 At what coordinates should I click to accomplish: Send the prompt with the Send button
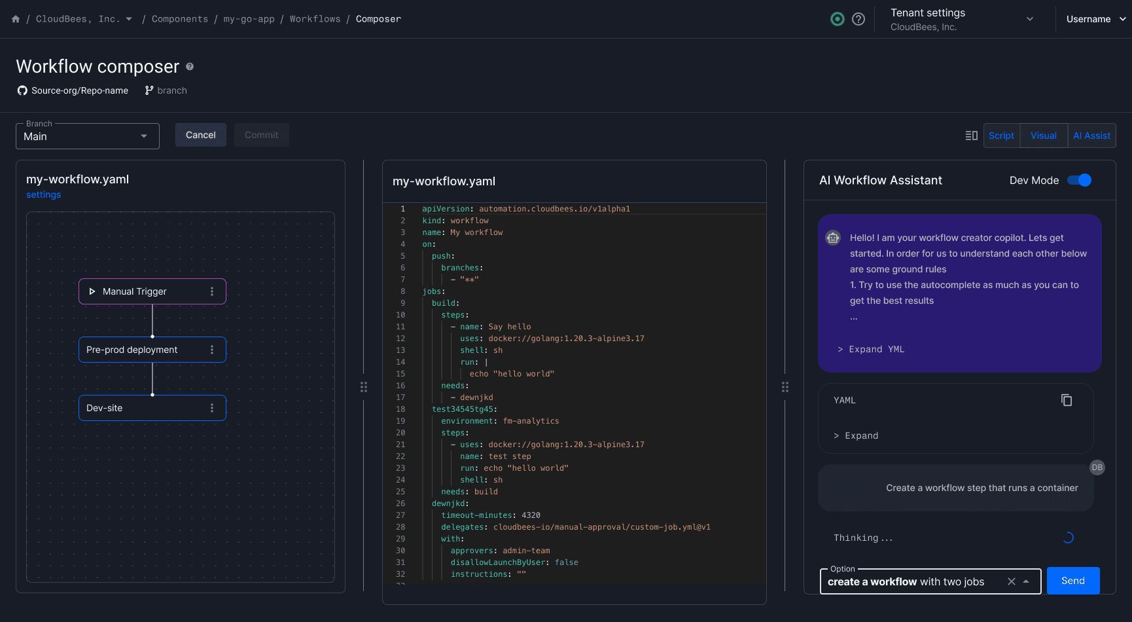[x=1073, y=581]
